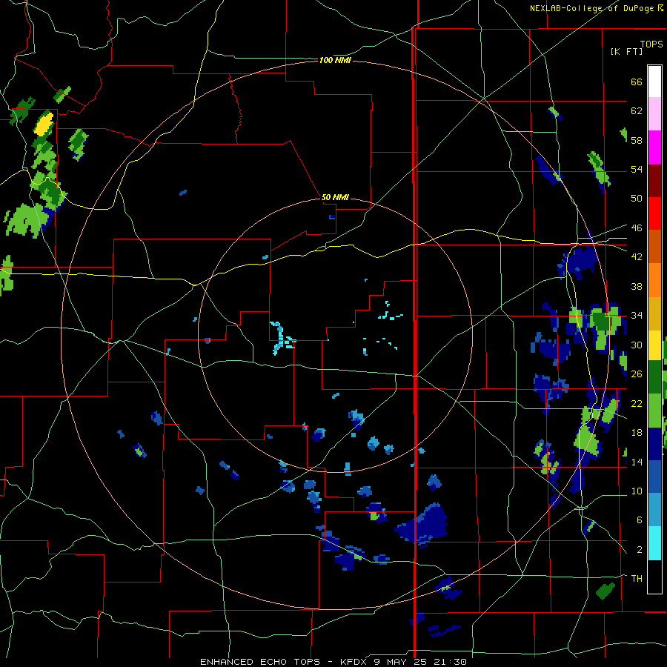
Task: Click the [K FT] units label
Action: [626, 51]
